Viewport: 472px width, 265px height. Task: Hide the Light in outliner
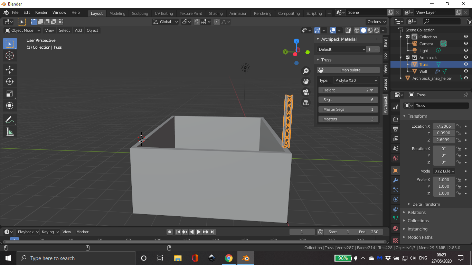(466, 50)
